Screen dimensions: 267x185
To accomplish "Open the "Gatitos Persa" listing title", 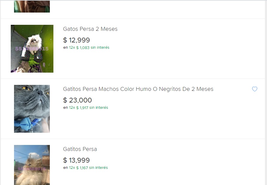I will 80,149.
